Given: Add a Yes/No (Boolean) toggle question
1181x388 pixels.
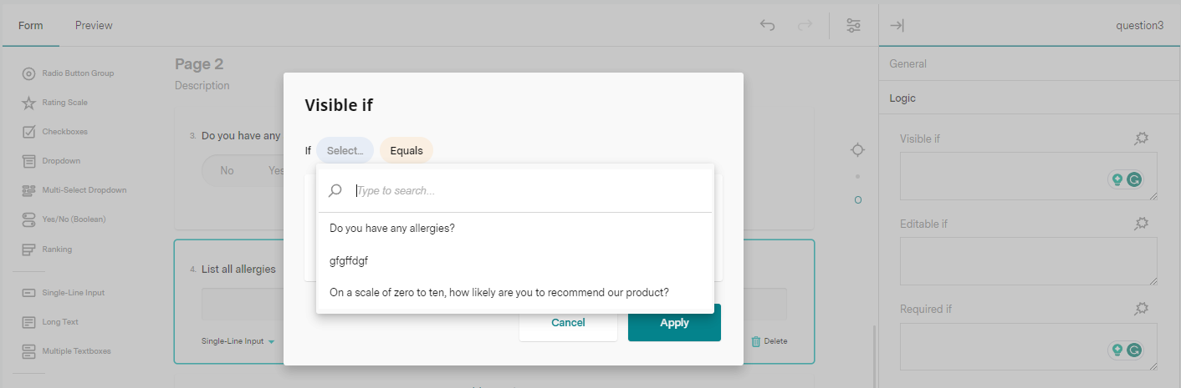Looking at the screenshot, I should [x=74, y=219].
